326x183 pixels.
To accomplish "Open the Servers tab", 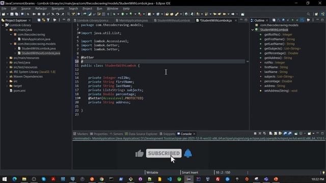I will [117, 134].
